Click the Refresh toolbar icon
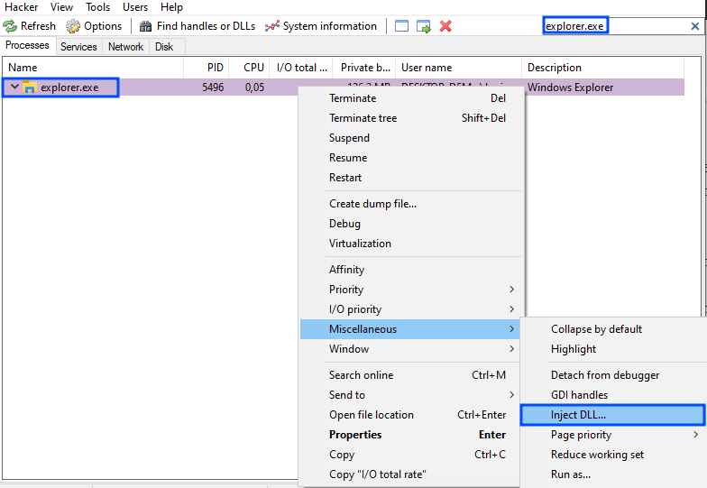The width and height of the screenshot is (707, 488). tap(10, 26)
